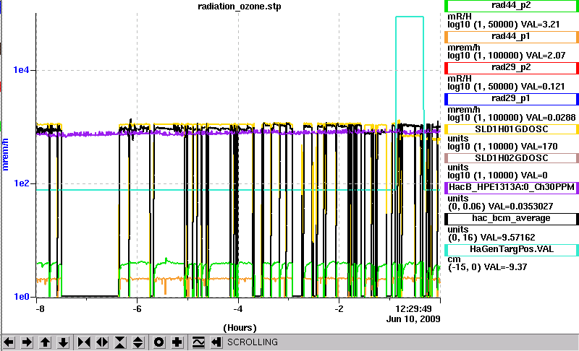The image size is (579, 351).
Task: Select the rad29_p1 legend entry
Action: [x=512, y=99]
